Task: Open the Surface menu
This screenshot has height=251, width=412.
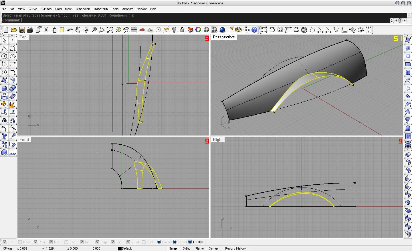Action: pos(46,9)
